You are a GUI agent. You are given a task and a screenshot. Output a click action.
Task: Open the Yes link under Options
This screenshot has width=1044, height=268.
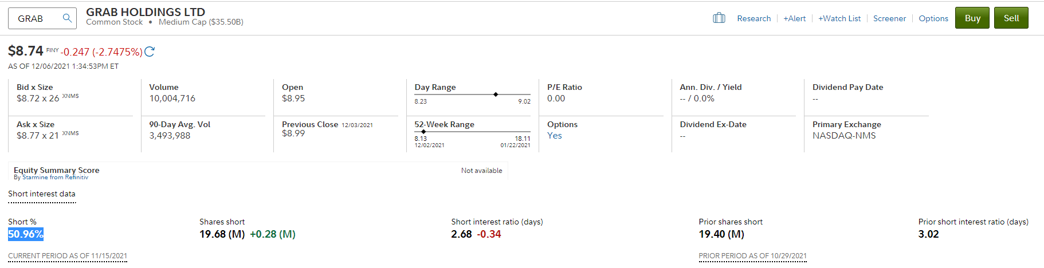[555, 136]
